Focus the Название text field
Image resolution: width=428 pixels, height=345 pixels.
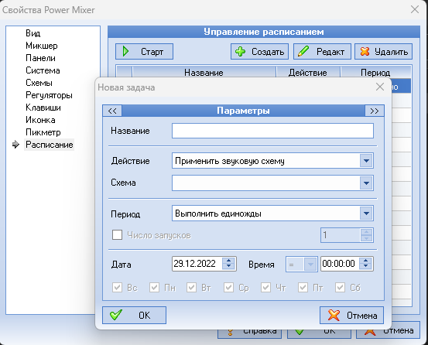pyautogui.click(x=272, y=131)
